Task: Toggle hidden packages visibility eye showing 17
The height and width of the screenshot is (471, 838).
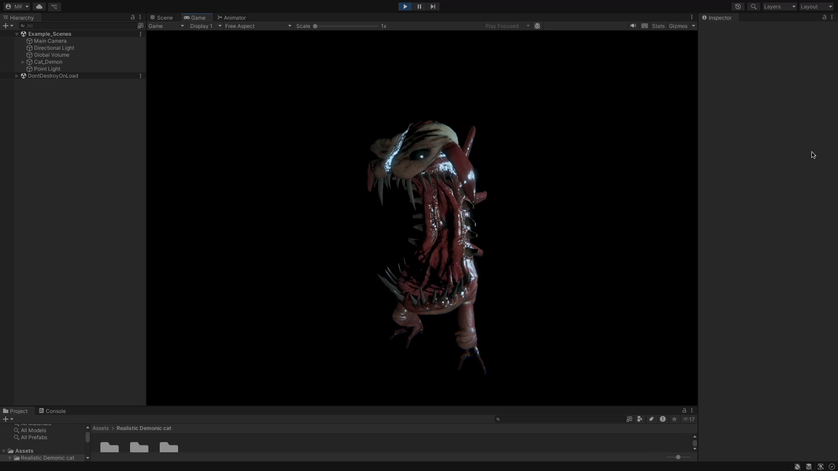Action: [x=689, y=419]
